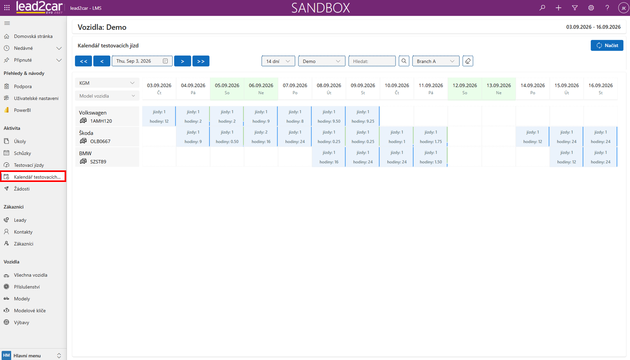The image size is (630, 360).
Task: Click the Hledat search input field
Action: coord(372,61)
